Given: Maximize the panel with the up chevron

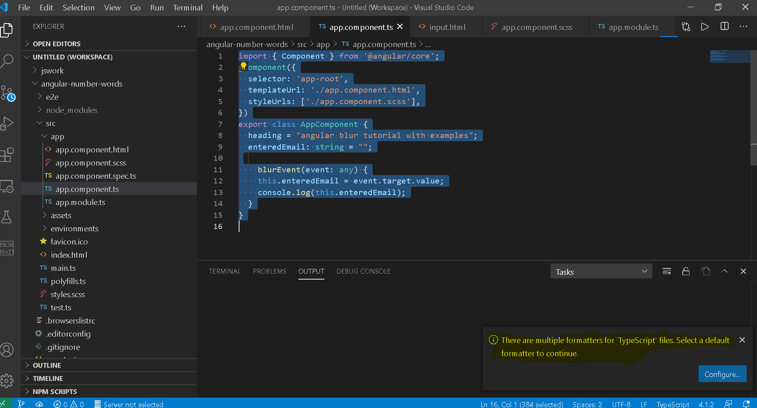Looking at the screenshot, I should (x=724, y=271).
